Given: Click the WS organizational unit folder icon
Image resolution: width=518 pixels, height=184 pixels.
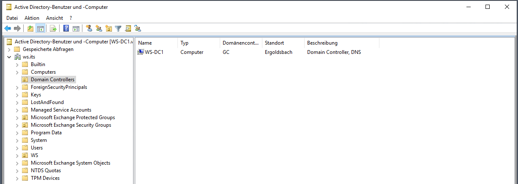Looking at the screenshot, I should [x=25, y=155].
